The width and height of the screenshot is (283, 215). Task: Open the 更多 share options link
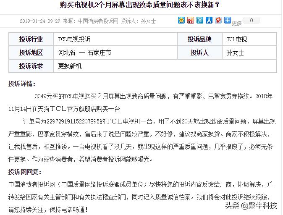pyautogui.click(x=237, y=23)
